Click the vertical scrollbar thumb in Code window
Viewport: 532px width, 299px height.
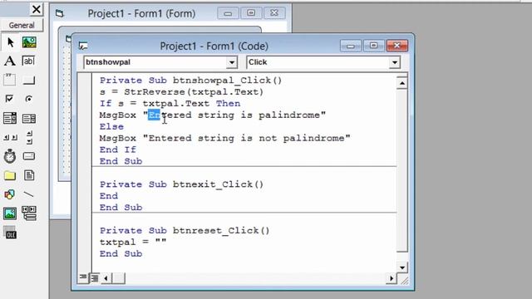pos(402,170)
